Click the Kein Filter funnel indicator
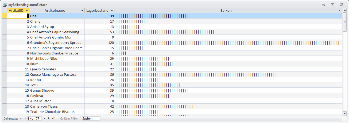 tap(68, 118)
